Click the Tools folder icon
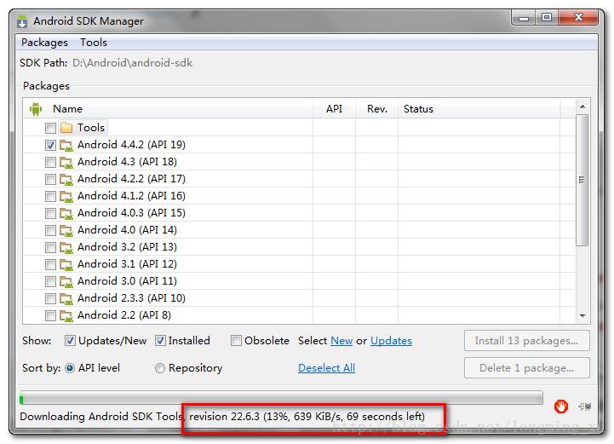This screenshot has width=614, height=444. 66,128
